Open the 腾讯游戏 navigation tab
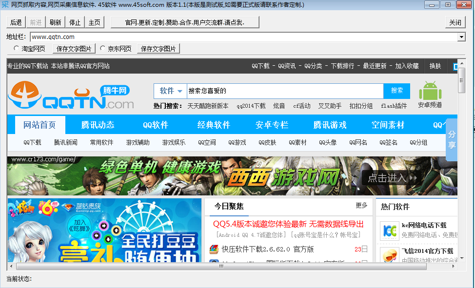This screenshot has height=288, width=475. point(330,125)
